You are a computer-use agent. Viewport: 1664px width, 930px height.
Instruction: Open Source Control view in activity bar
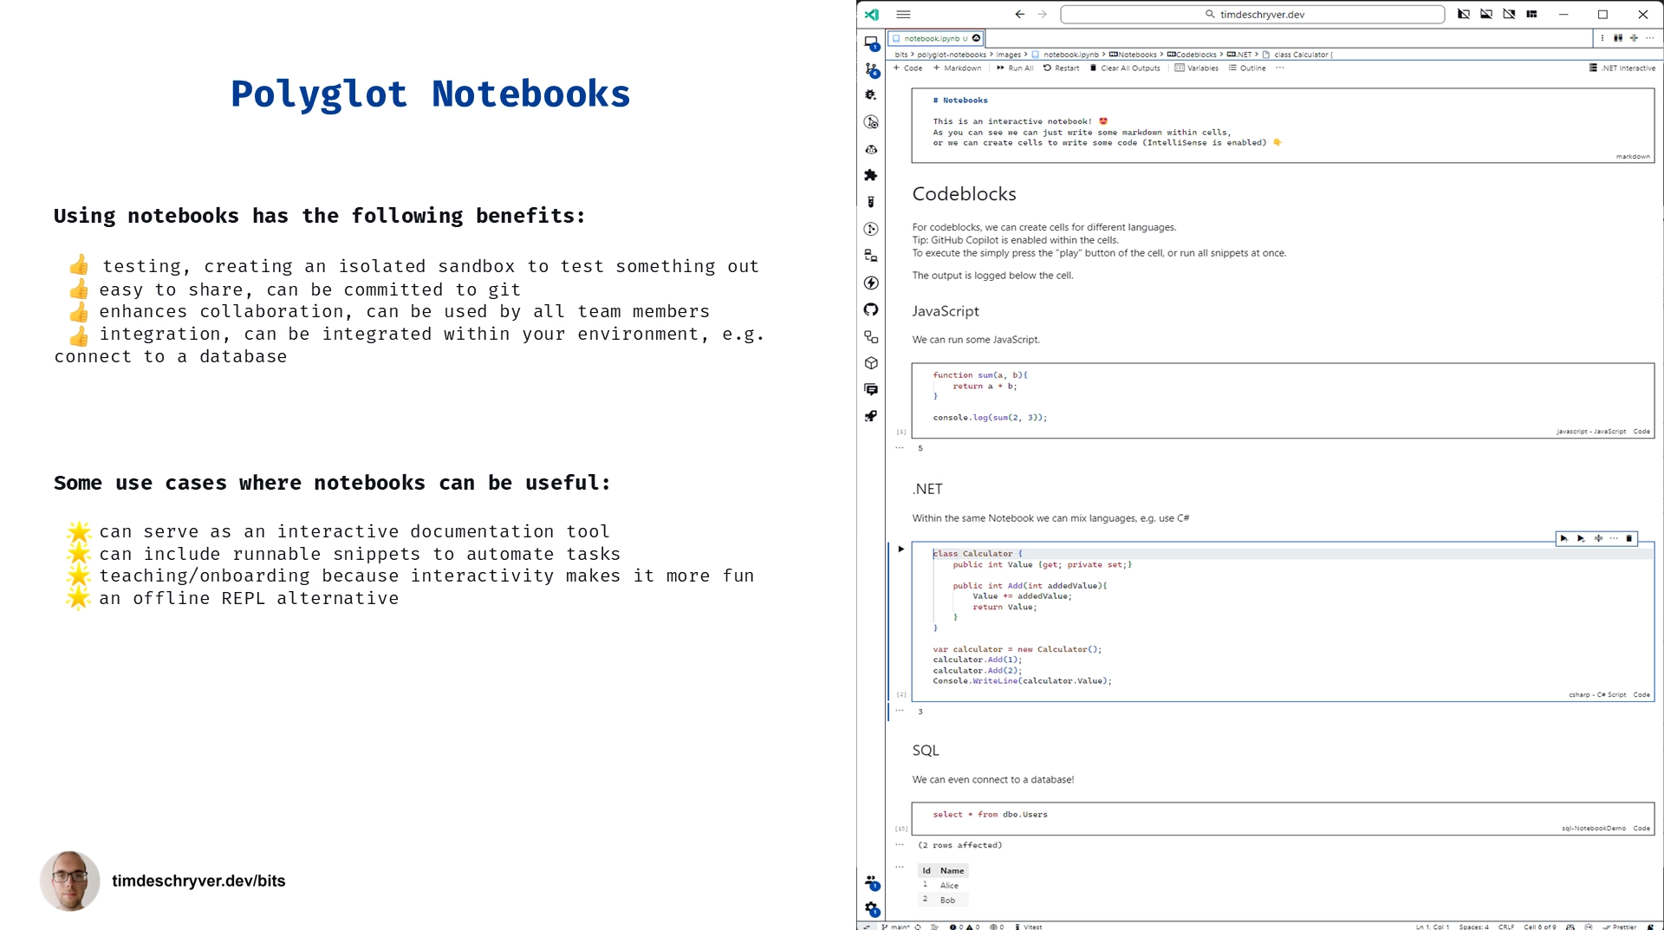[871, 69]
